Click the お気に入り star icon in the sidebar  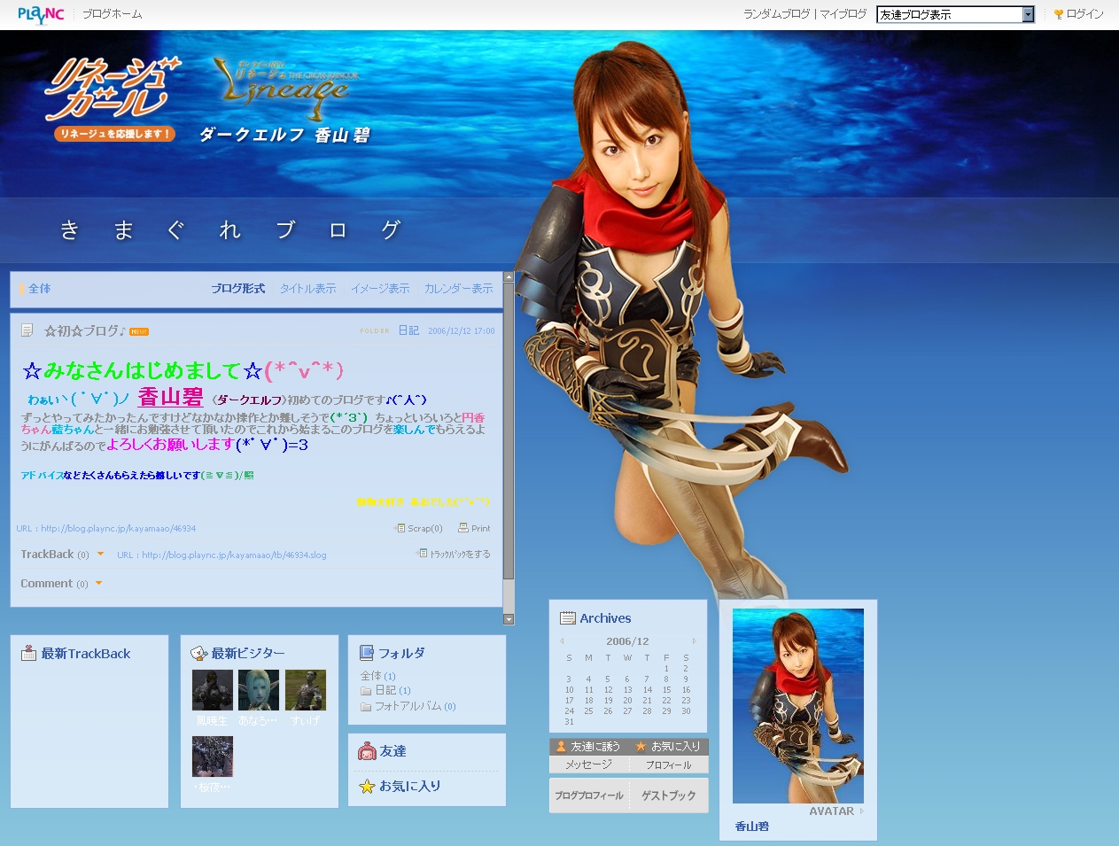[x=367, y=787]
